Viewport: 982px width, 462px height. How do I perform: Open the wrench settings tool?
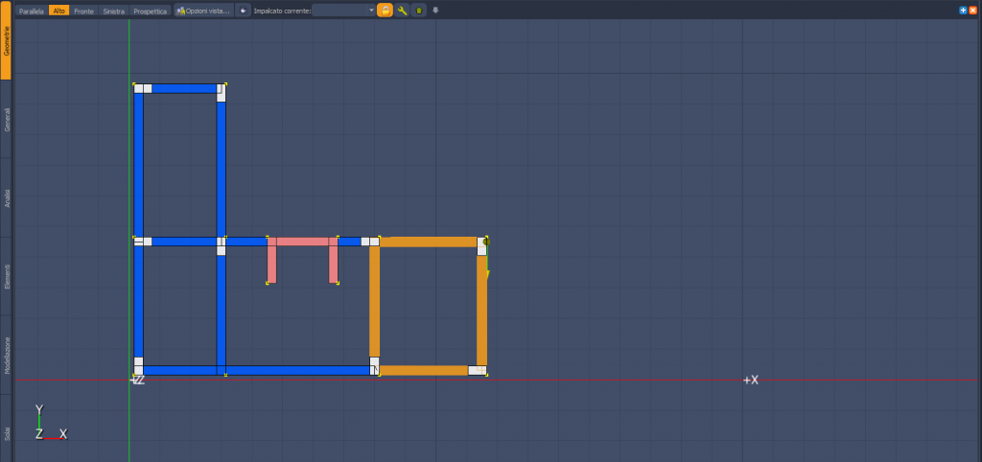pos(402,11)
